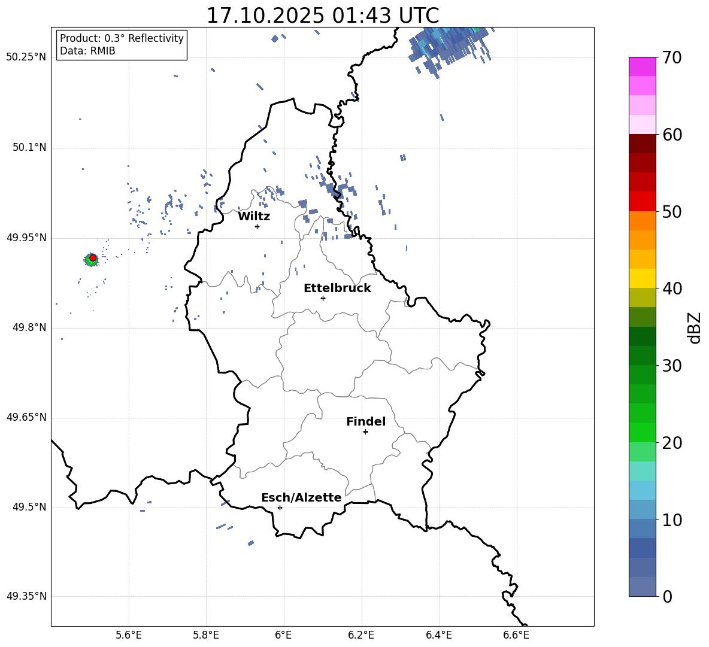709x647 pixels.
Task: Click the 50.1°N latitude label
Action: 29,147
